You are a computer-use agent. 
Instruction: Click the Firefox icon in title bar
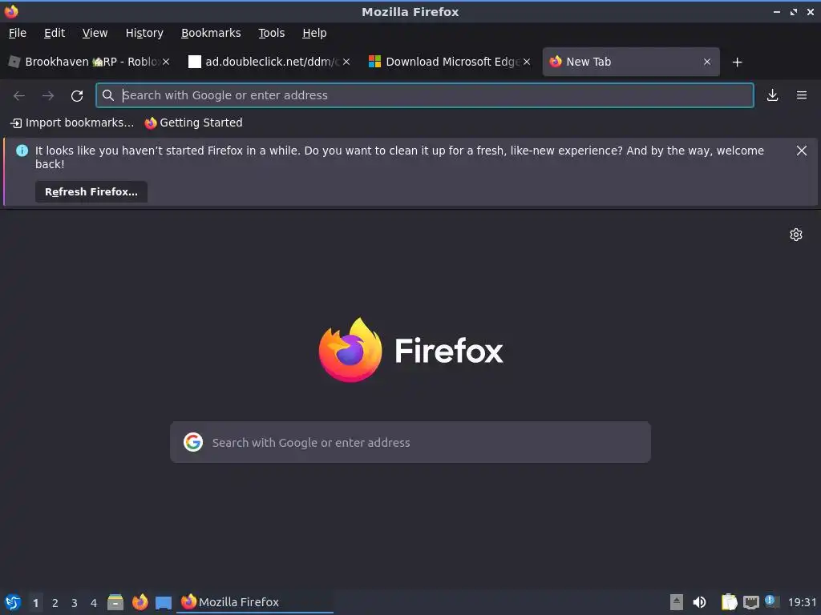tap(11, 11)
